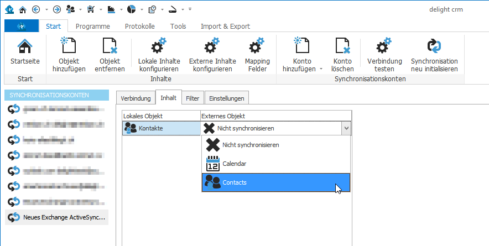Click the cash register icon in top toolbar

point(111,9)
